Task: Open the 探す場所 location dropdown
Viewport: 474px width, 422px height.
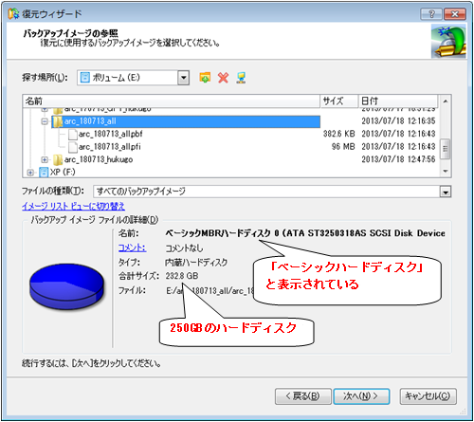Action: point(183,78)
